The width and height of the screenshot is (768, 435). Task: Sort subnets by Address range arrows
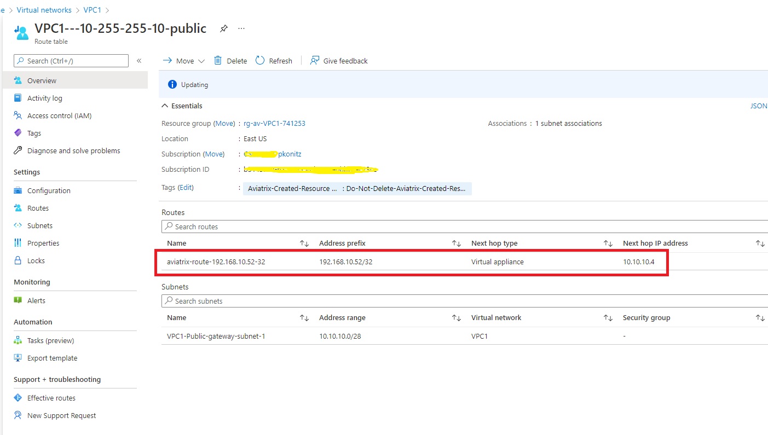tap(457, 317)
